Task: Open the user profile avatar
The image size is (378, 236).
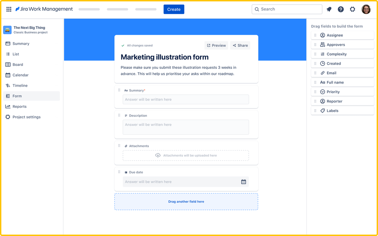Action: coord(366,9)
